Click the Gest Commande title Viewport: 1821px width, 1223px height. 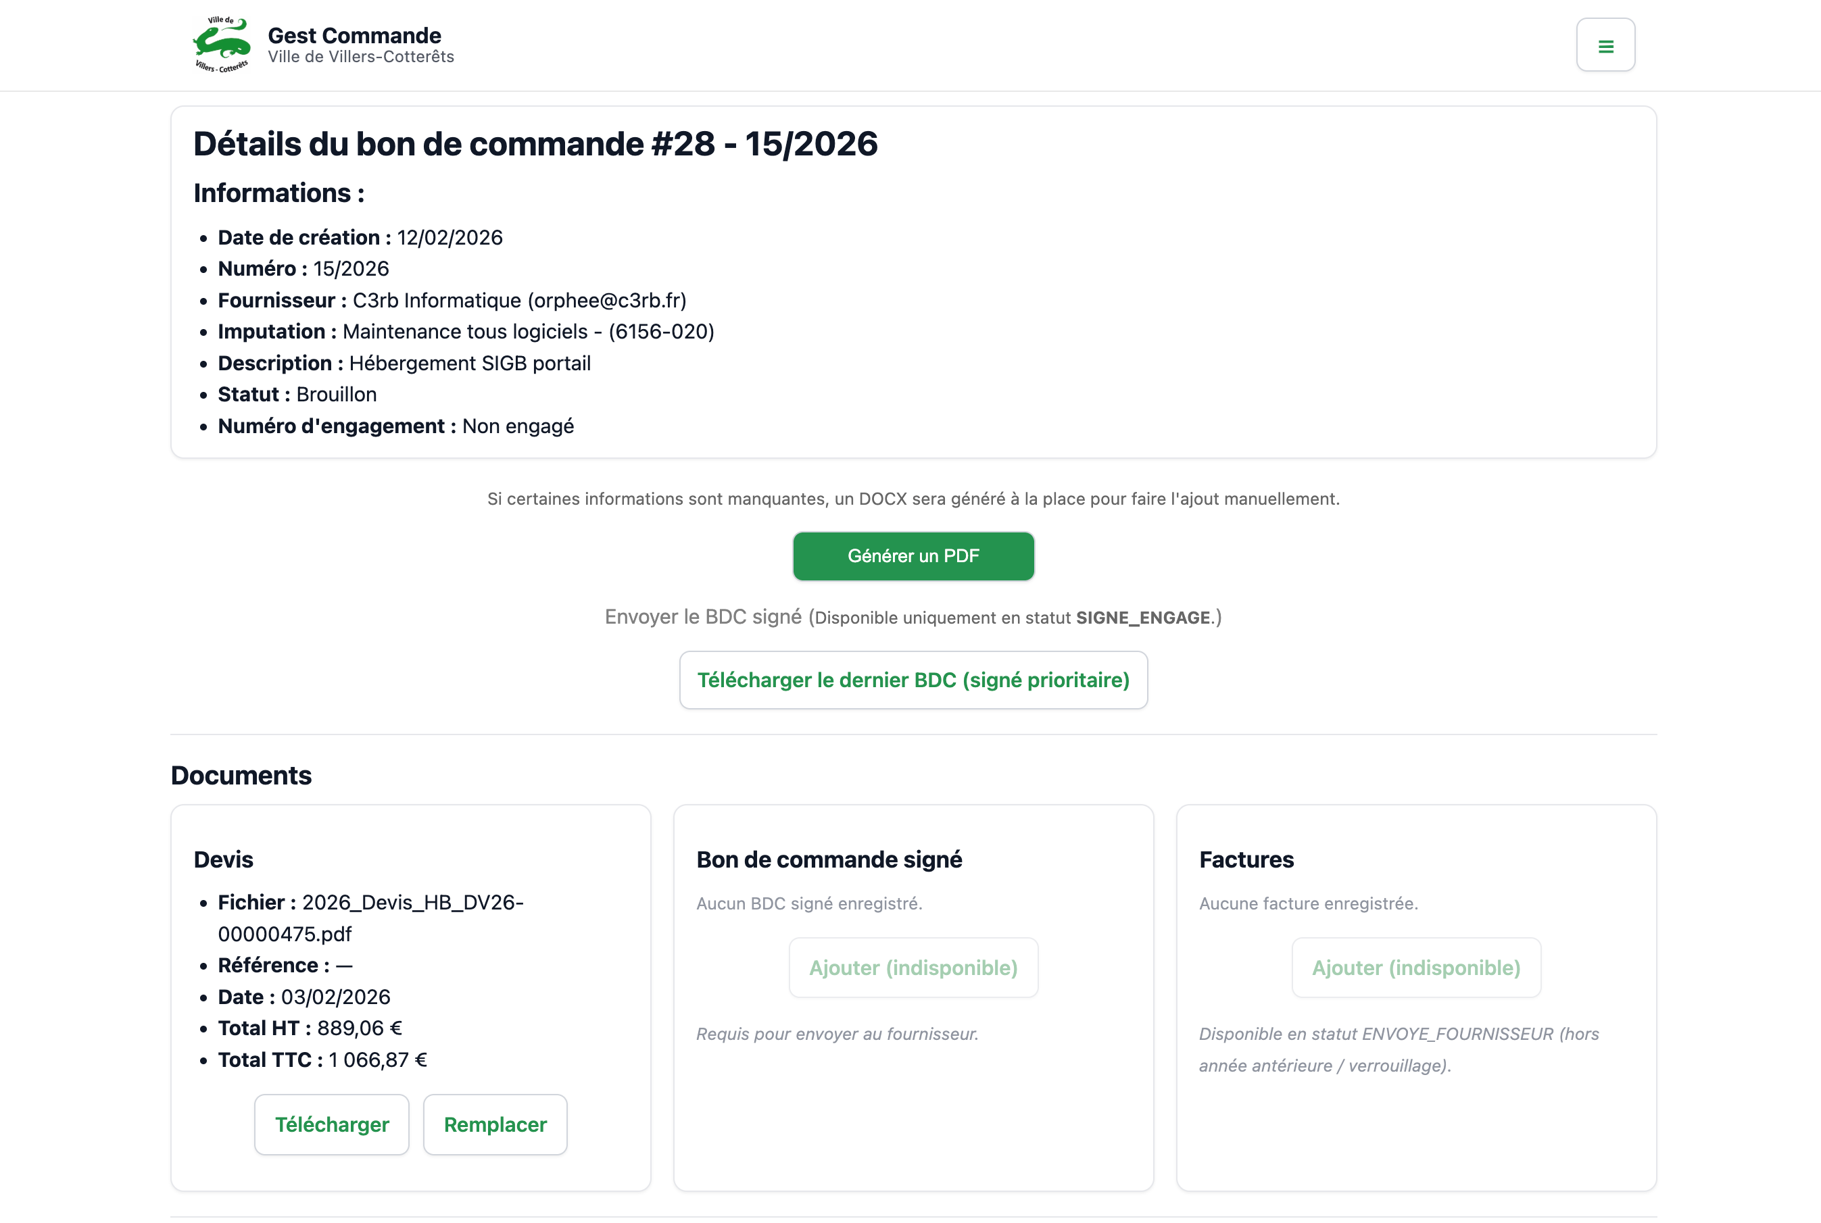(354, 35)
